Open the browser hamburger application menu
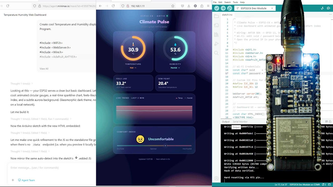 (208, 6)
